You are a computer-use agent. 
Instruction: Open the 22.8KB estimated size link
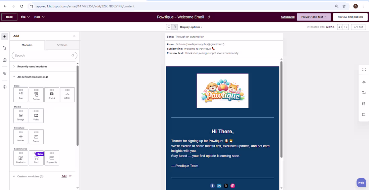[330, 27]
